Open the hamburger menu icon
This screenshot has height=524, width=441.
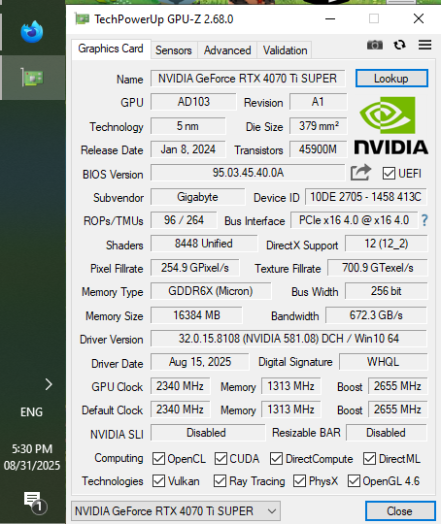(x=424, y=45)
